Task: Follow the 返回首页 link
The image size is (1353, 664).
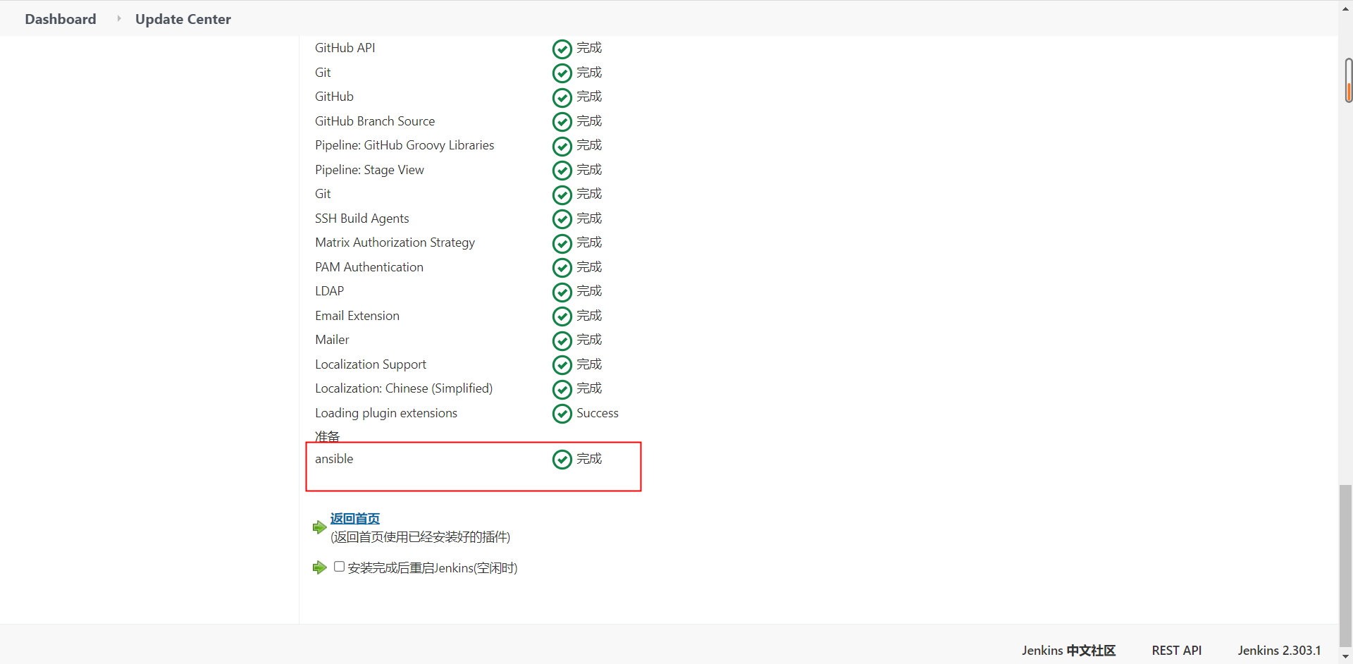Action: pyautogui.click(x=355, y=519)
